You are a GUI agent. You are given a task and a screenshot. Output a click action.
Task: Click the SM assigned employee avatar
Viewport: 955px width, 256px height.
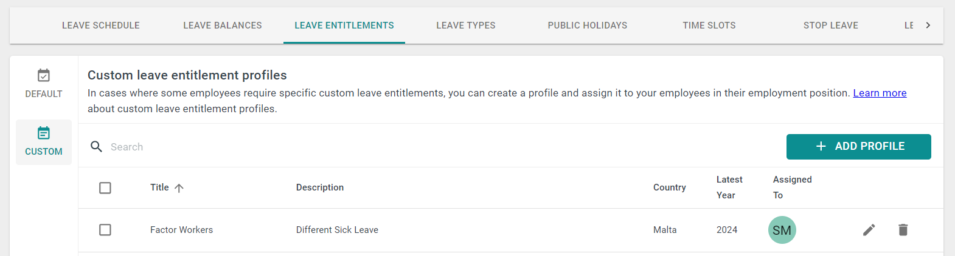tap(782, 230)
